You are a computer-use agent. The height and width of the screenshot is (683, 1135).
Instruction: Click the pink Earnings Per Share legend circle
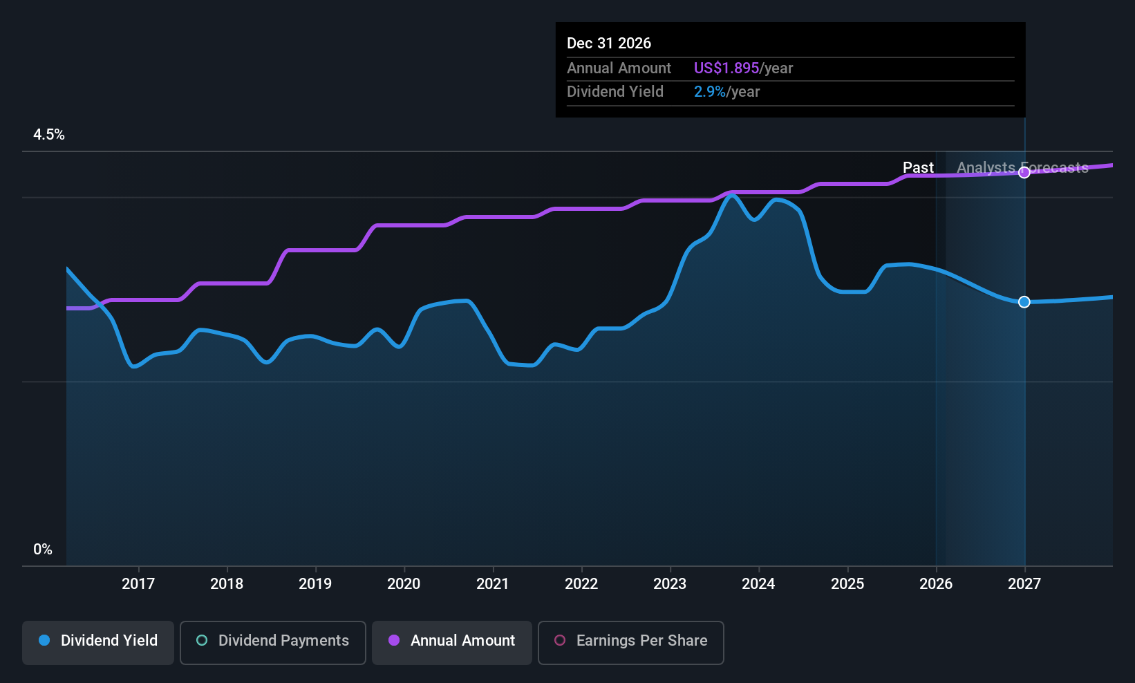(x=560, y=640)
